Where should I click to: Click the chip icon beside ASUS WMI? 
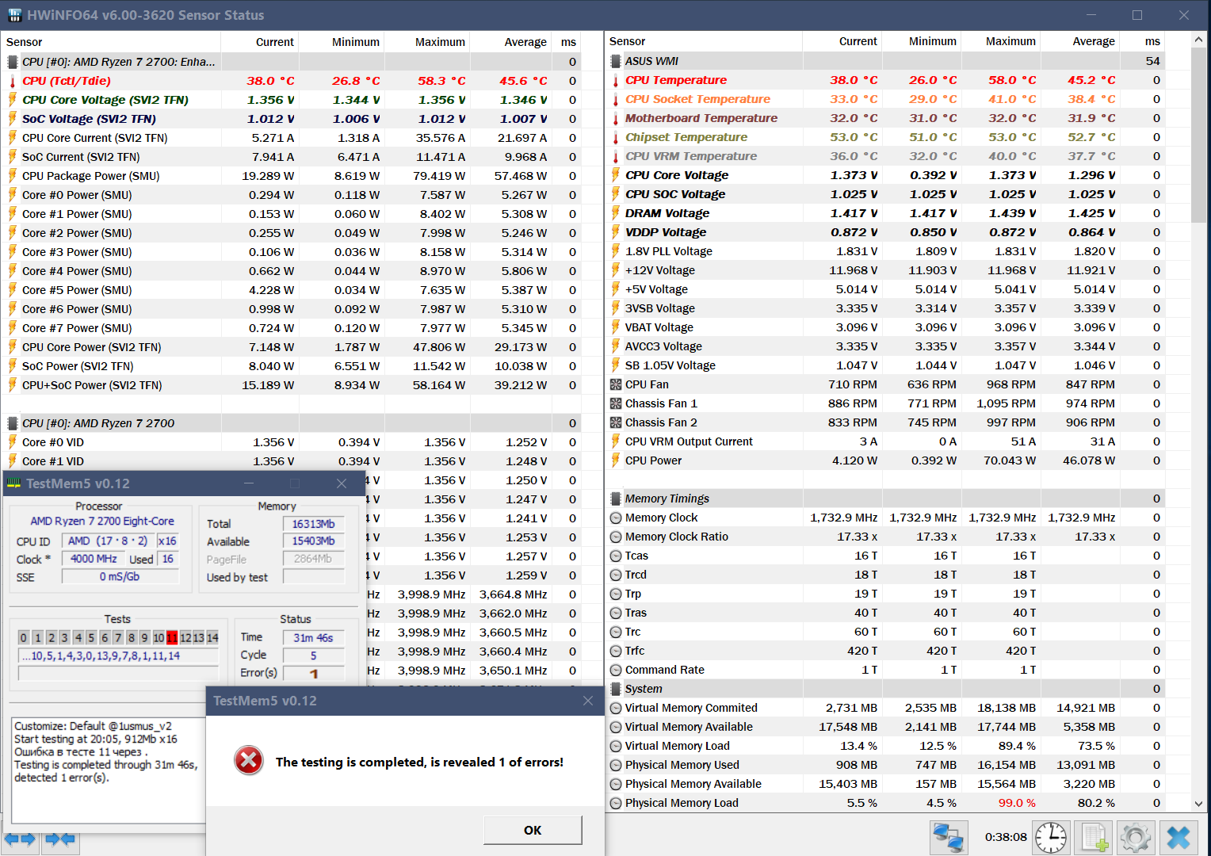click(616, 61)
